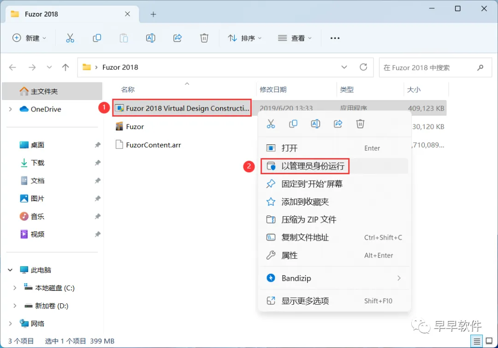Open the address bar history dropdown

(x=344, y=67)
